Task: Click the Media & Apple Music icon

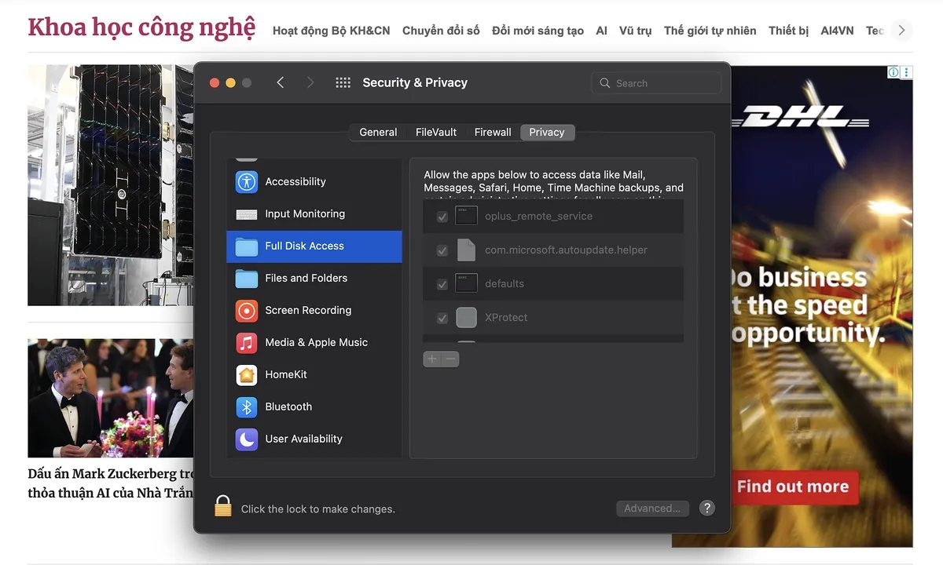Action: 247,343
